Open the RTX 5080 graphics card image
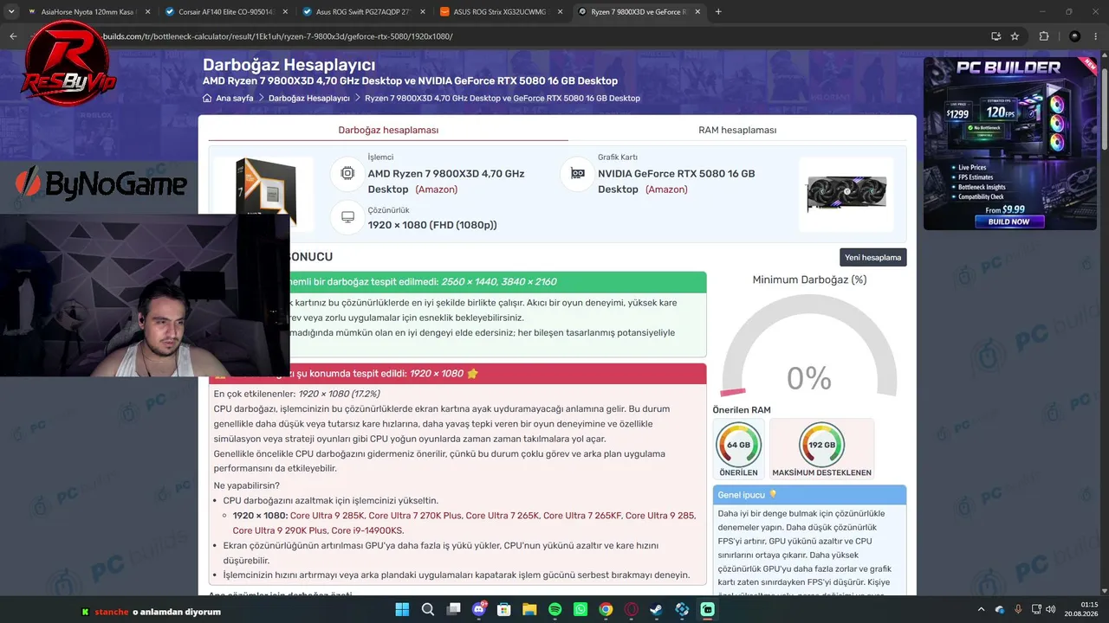The width and height of the screenshot is (1109, 623). pyautogui.click(x=846, y=194)
